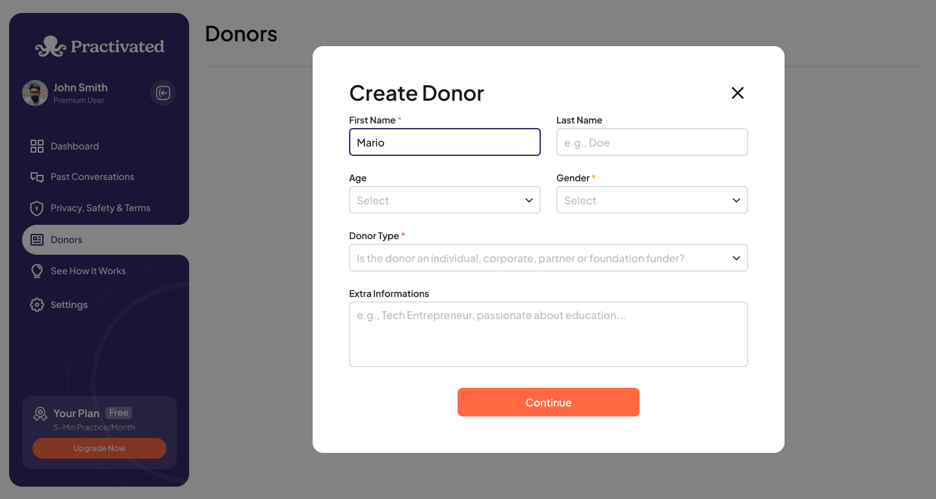Click John Smith's profile avatar

click(x=35, y=93)
